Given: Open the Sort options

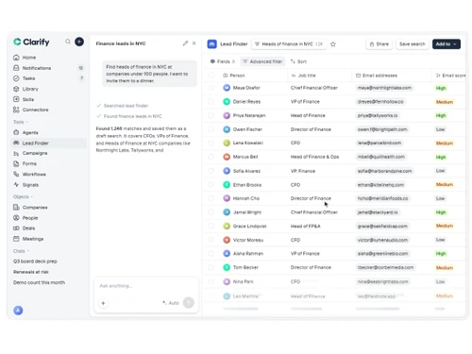Looking at the screenshot, I should 298,61.
